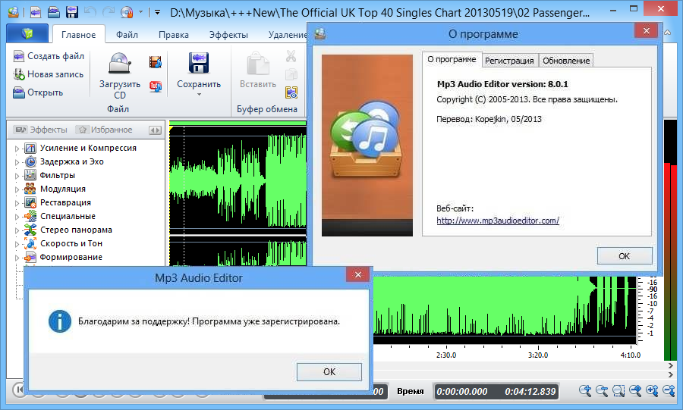
Task: Click Открыть in the ribbon
Action: coord(38,92)
